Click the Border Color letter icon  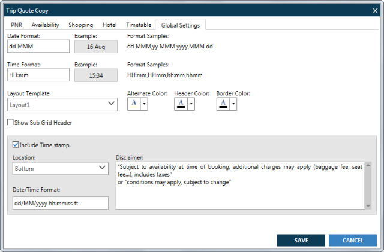(x=223, y=104)
